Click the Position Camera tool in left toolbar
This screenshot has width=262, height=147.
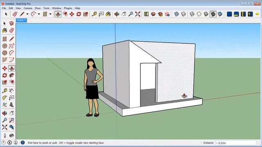[5, 136]
